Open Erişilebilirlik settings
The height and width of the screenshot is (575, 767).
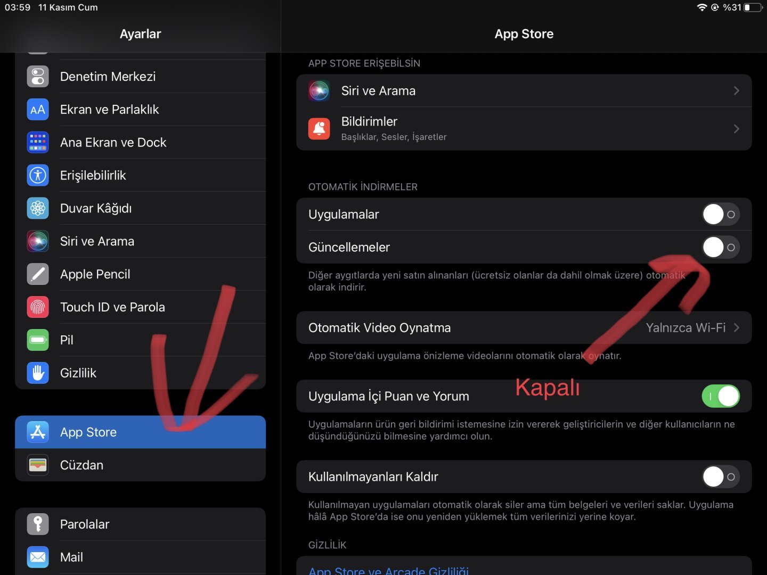coord(141,176)
